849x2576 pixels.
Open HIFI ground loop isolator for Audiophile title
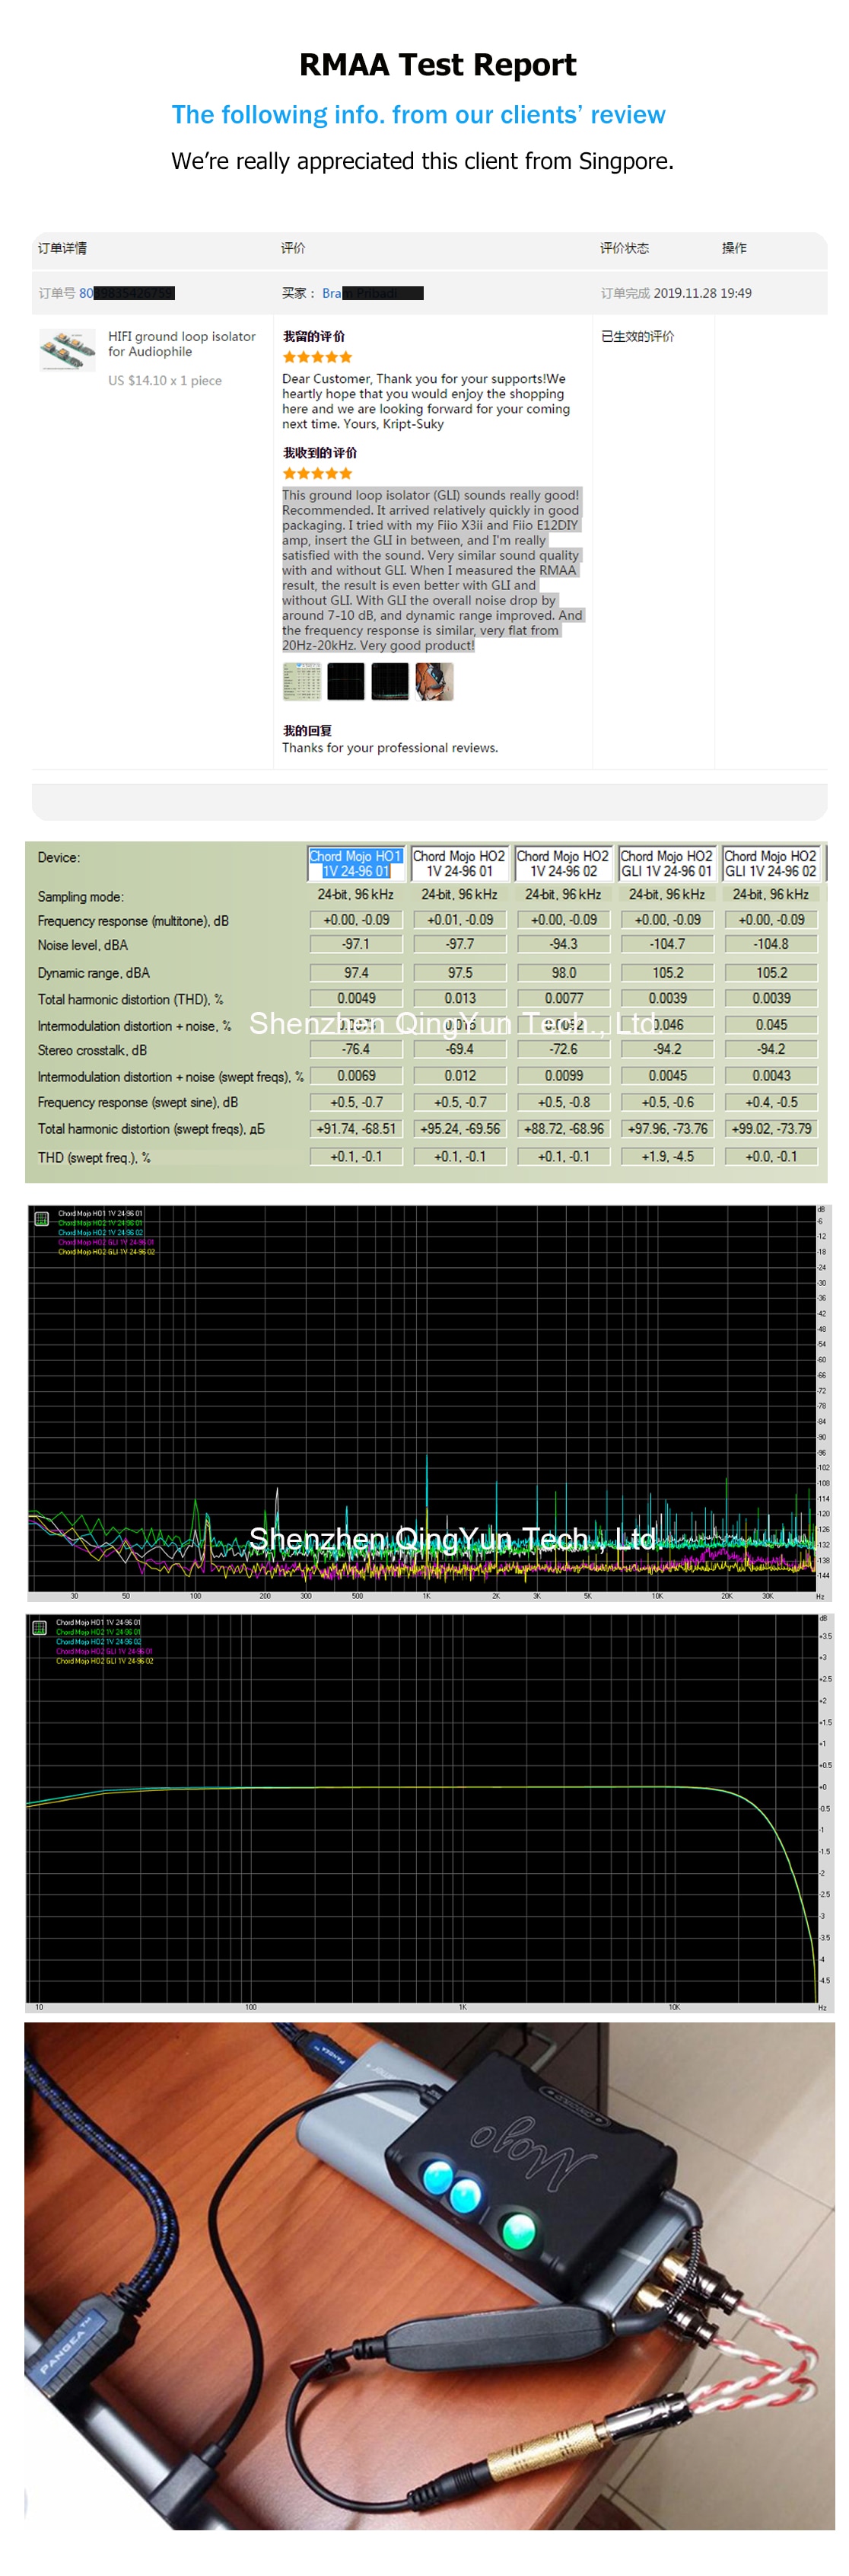coord(182,344)
